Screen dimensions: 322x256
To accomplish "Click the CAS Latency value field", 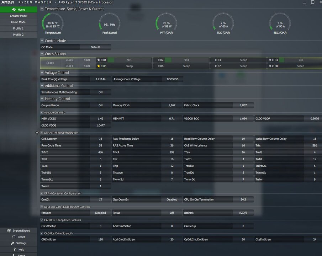I will tap(100, 139).
